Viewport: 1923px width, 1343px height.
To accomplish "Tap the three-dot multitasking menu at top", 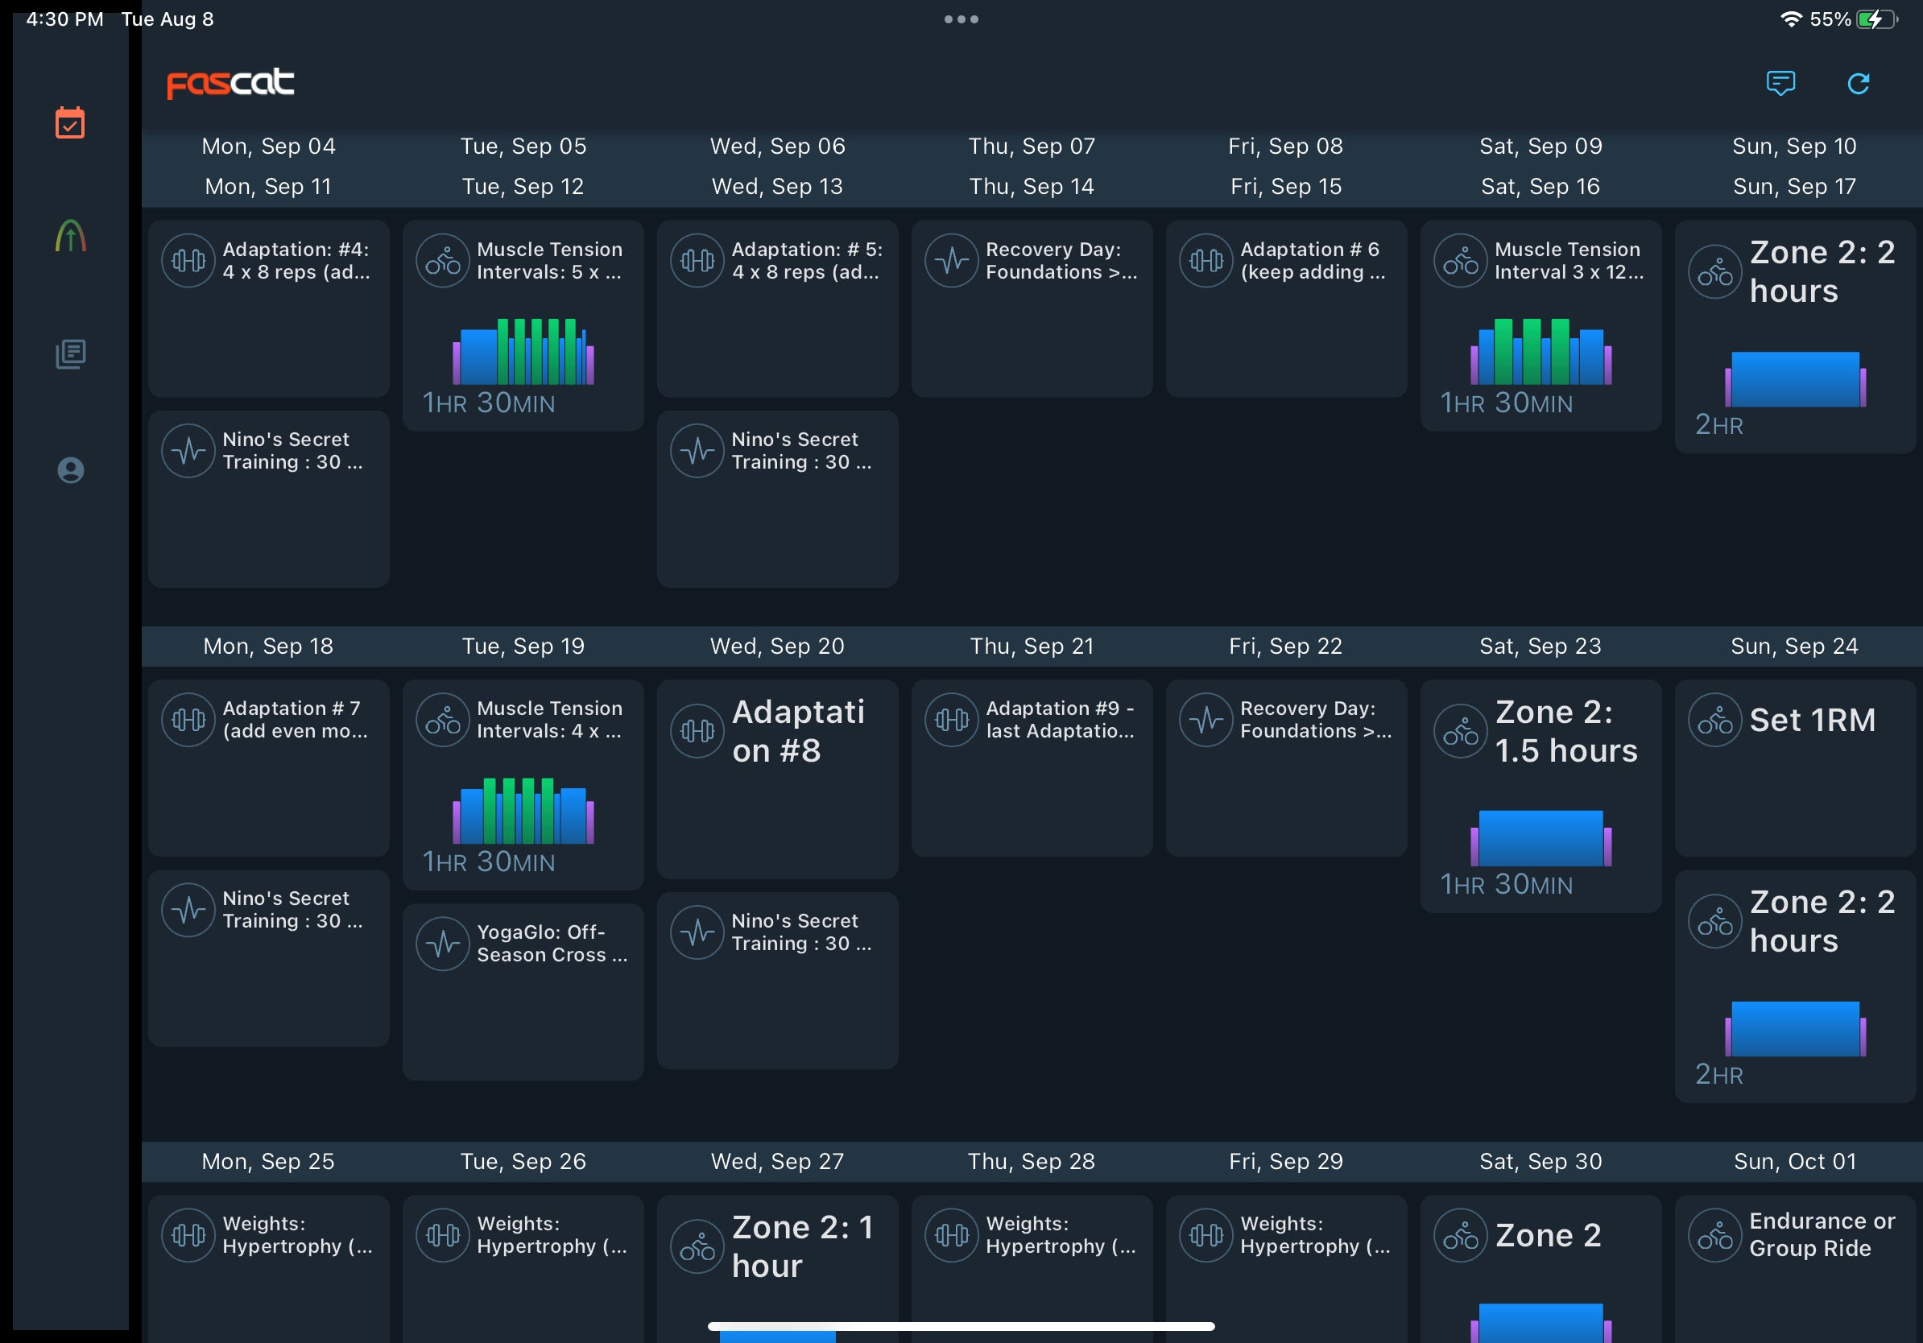I will (x=961, y=19).
